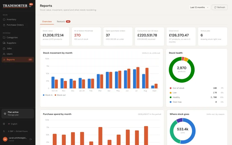Click the Categories folder icon
Screen dimensions: 232x145
tap(4, 38)
